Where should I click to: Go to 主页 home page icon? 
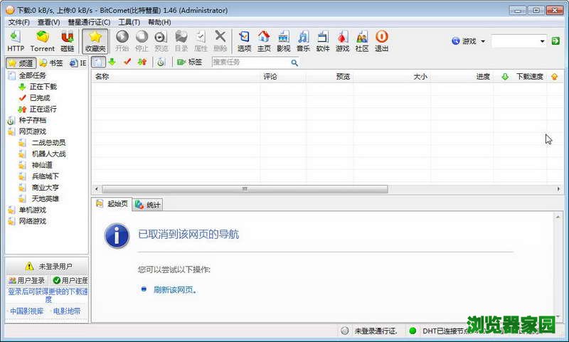coord(264,41)
